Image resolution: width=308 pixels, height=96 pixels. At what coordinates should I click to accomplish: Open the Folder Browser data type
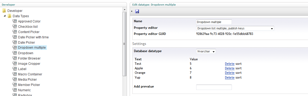[29, 58]
